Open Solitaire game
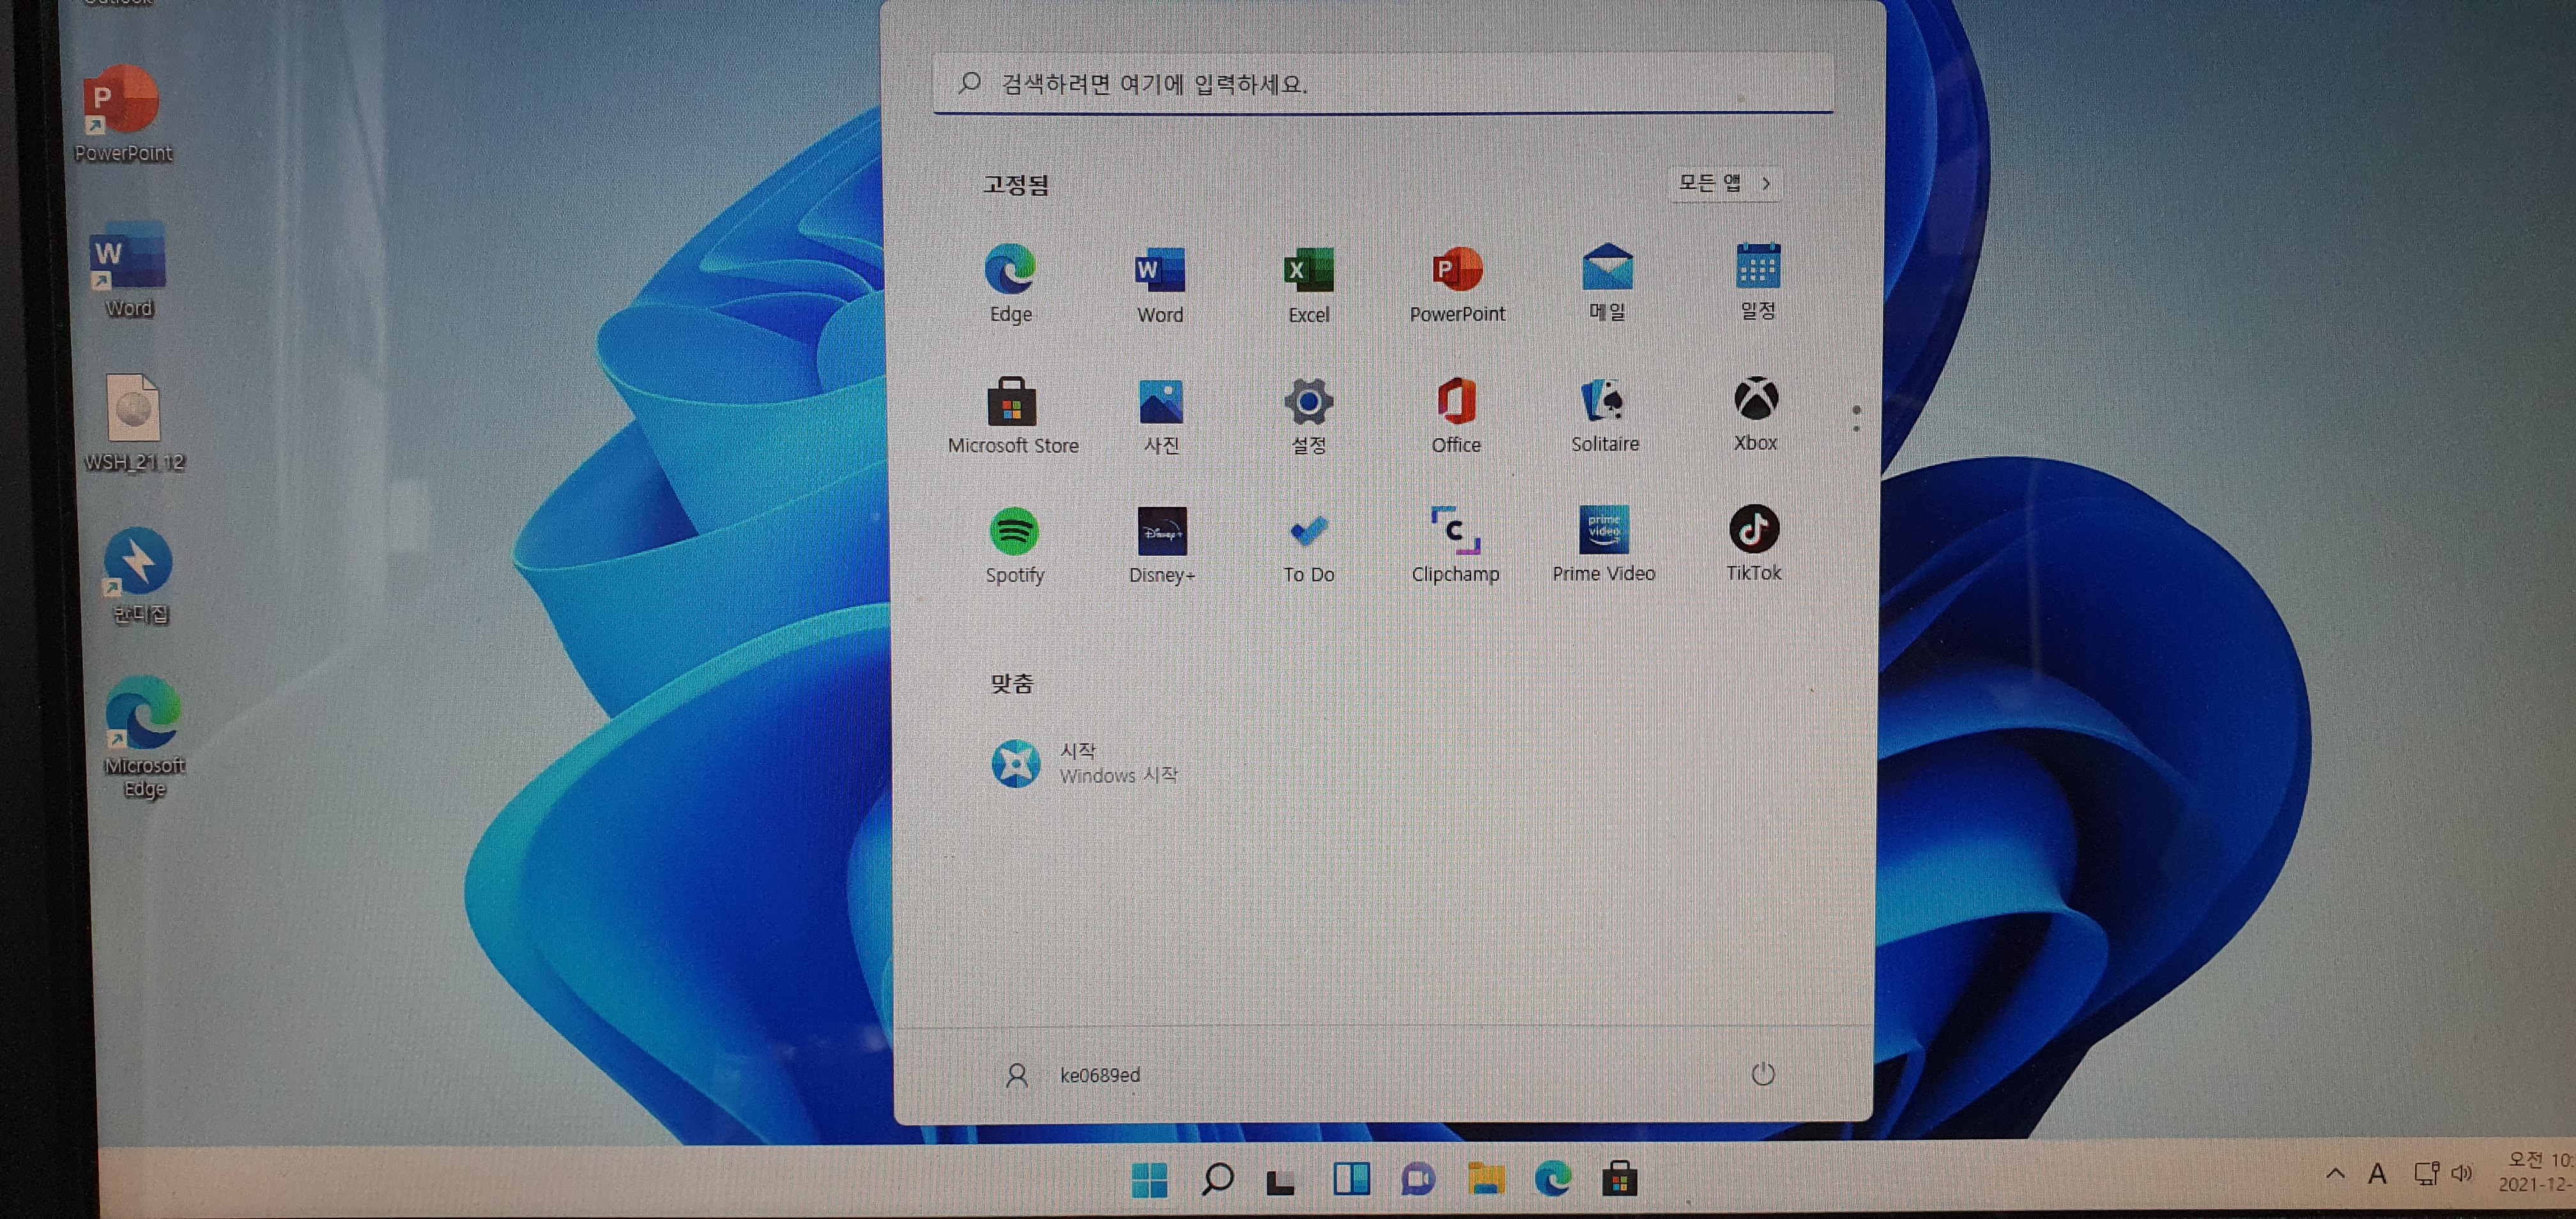This screenshot has height=1219, width=2576. pyautogui.click(x=1605, y=415)
